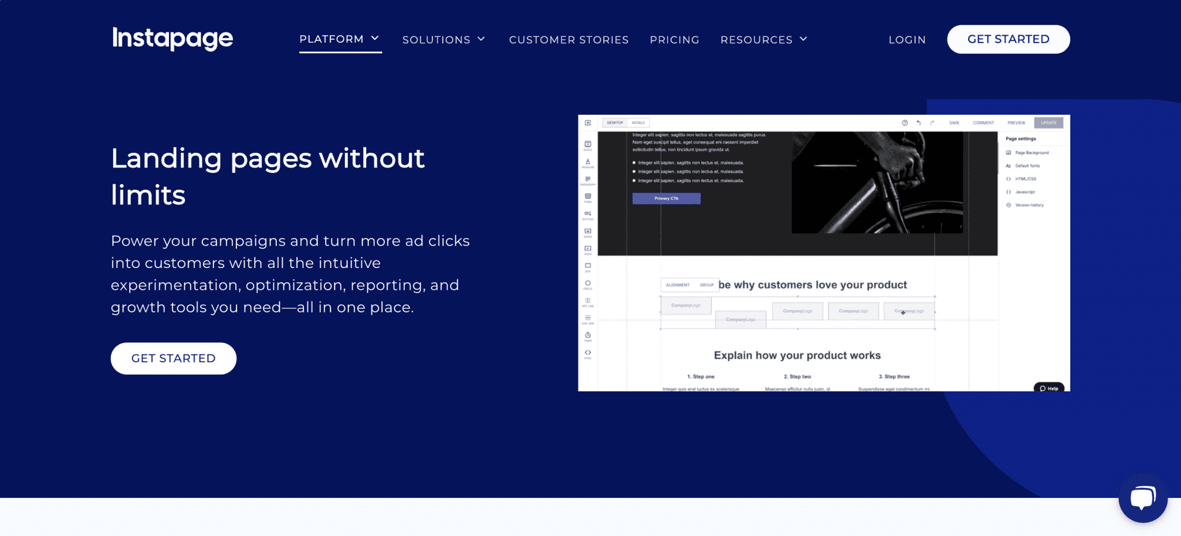Select the Form tool in editor sidebar
This screenshot has height=536, width=1181.
click(588, 198)
